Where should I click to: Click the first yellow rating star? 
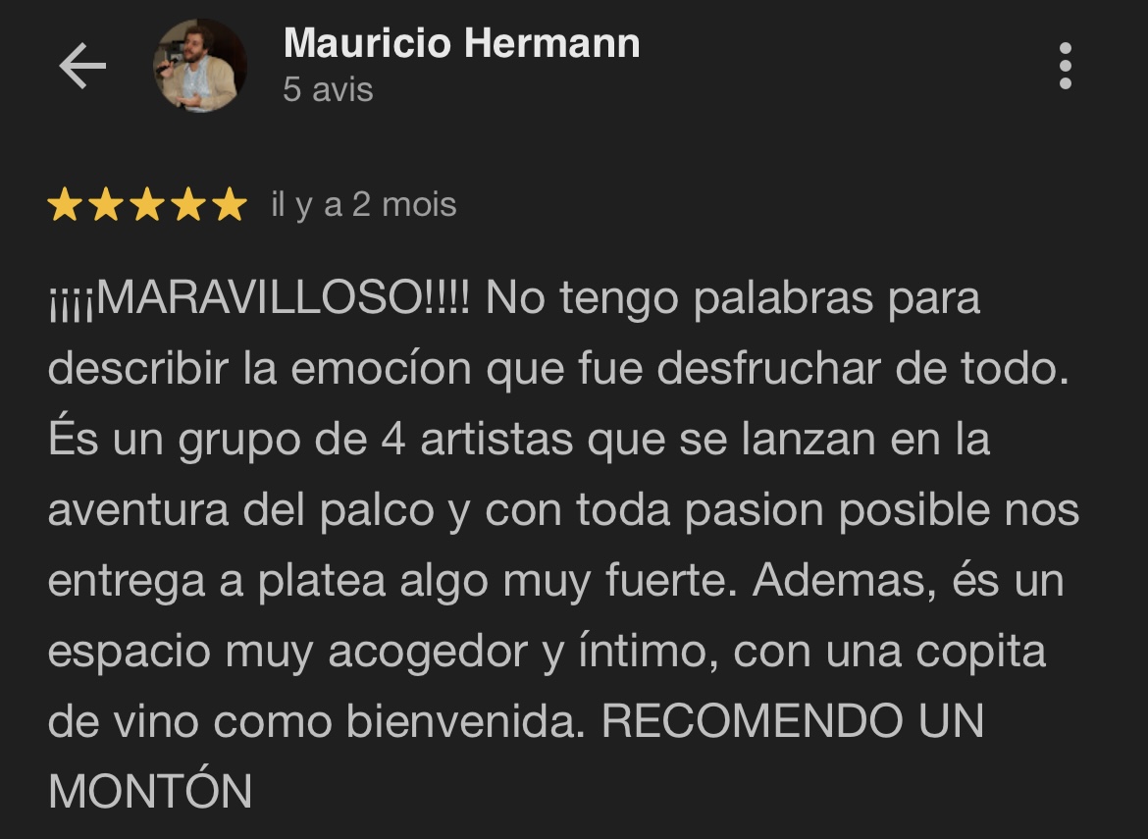coord(65,204)
